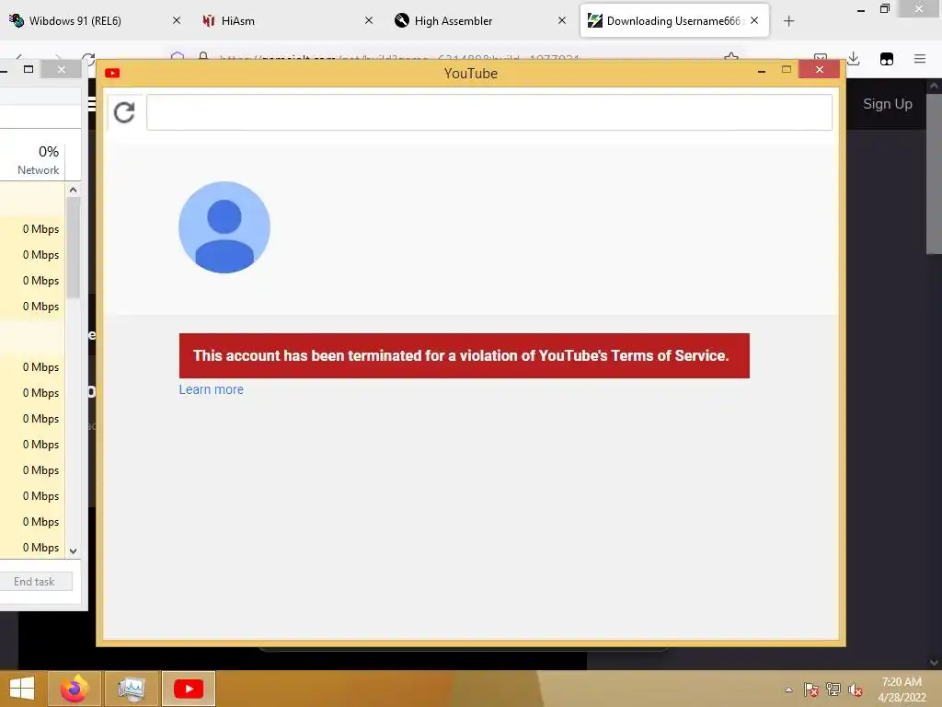This screenshot has height=707, width=942.
Task: Show hidden system tray icons
Action: click(x=788, y=690)
